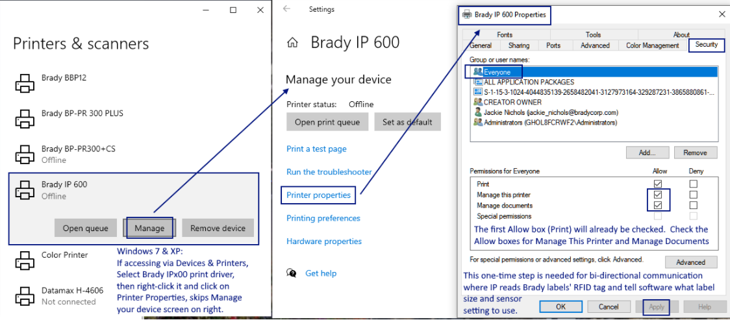Click the Open queue button
The width and height of the screenshot is (730, 320).
[86, 228]
